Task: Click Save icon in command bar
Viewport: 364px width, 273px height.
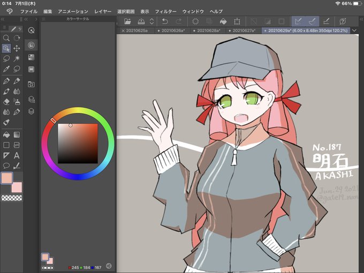Action: point(141,21)
